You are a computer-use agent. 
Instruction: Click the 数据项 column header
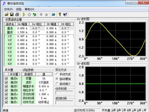coord(28,74)
